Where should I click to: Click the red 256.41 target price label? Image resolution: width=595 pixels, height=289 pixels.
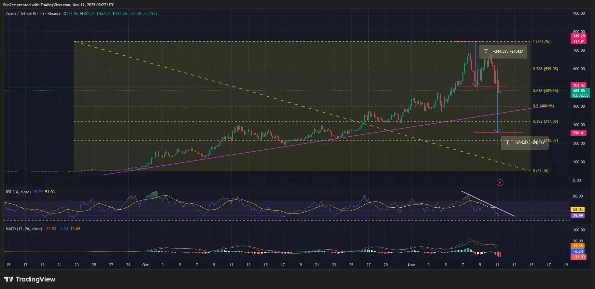[579, 133]
